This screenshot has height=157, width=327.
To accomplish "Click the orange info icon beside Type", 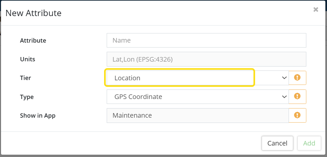I will pos(297,96).
